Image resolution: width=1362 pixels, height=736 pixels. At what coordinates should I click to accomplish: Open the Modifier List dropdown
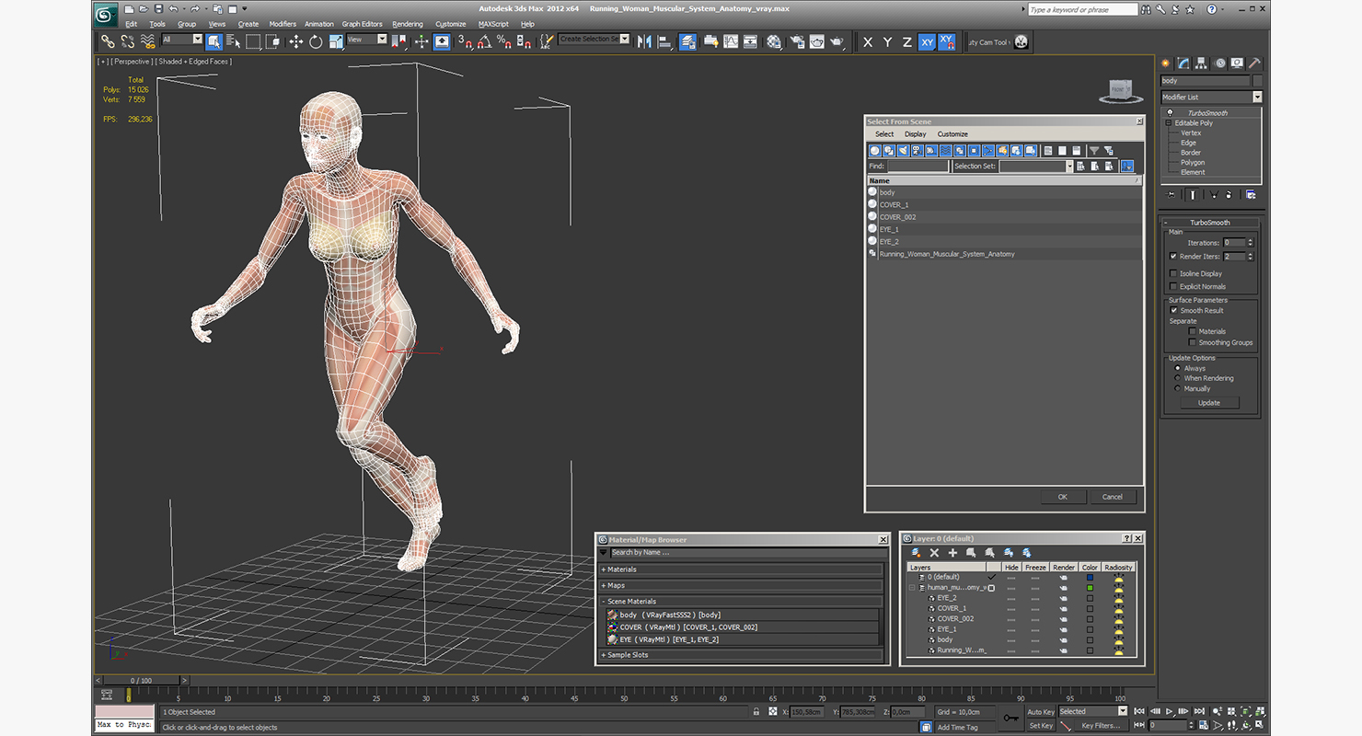point(1211,97)
